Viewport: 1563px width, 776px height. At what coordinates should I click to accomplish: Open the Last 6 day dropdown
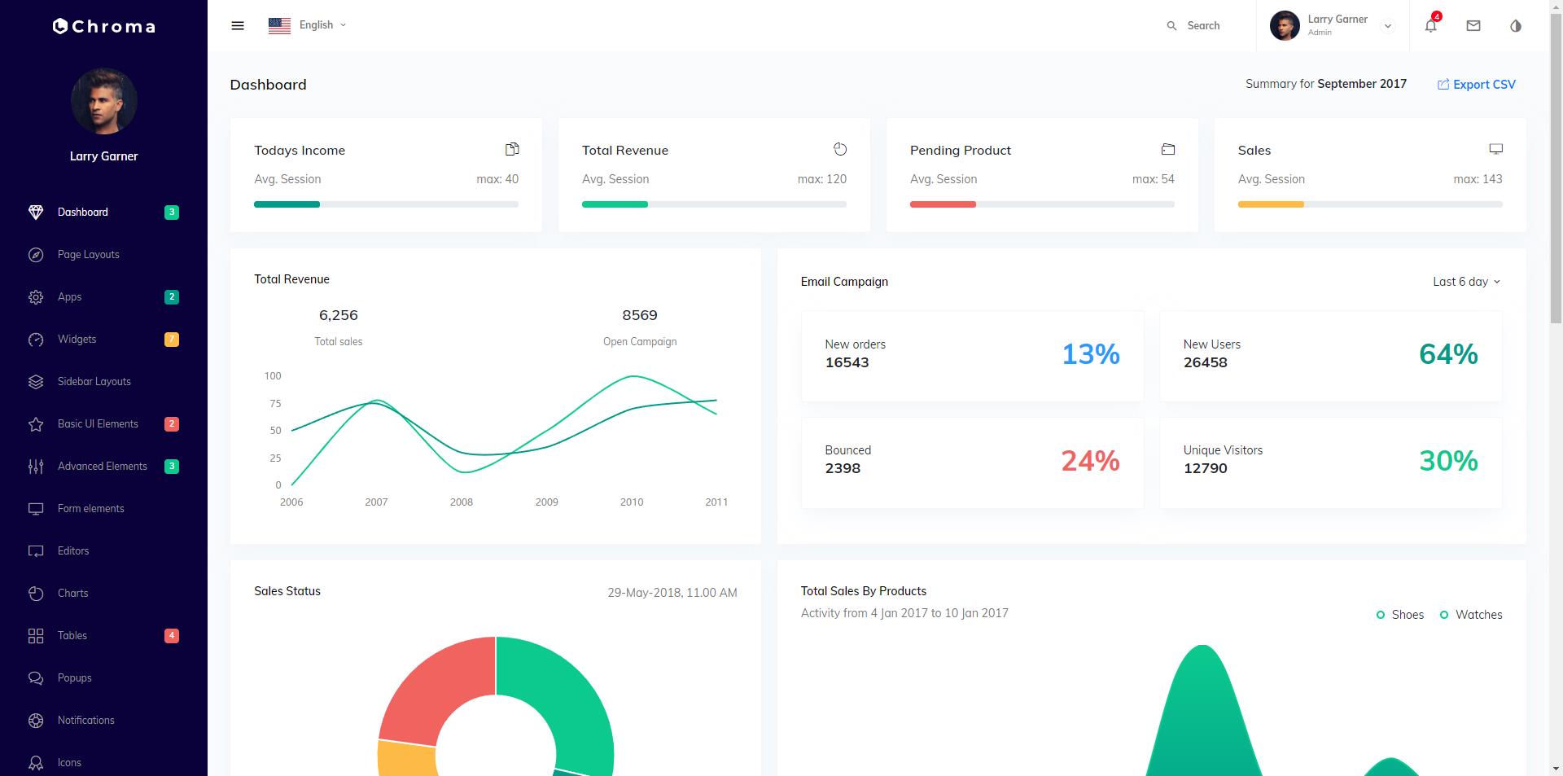coord(1467,282)
